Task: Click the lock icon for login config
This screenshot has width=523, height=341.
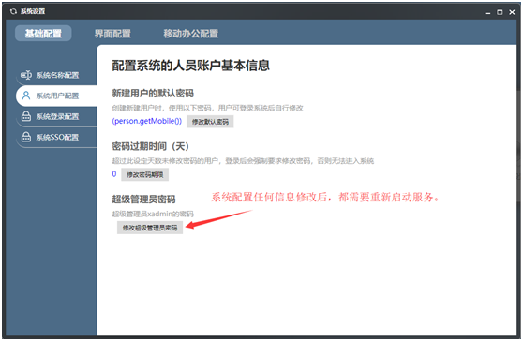Action: click(26, 116)
